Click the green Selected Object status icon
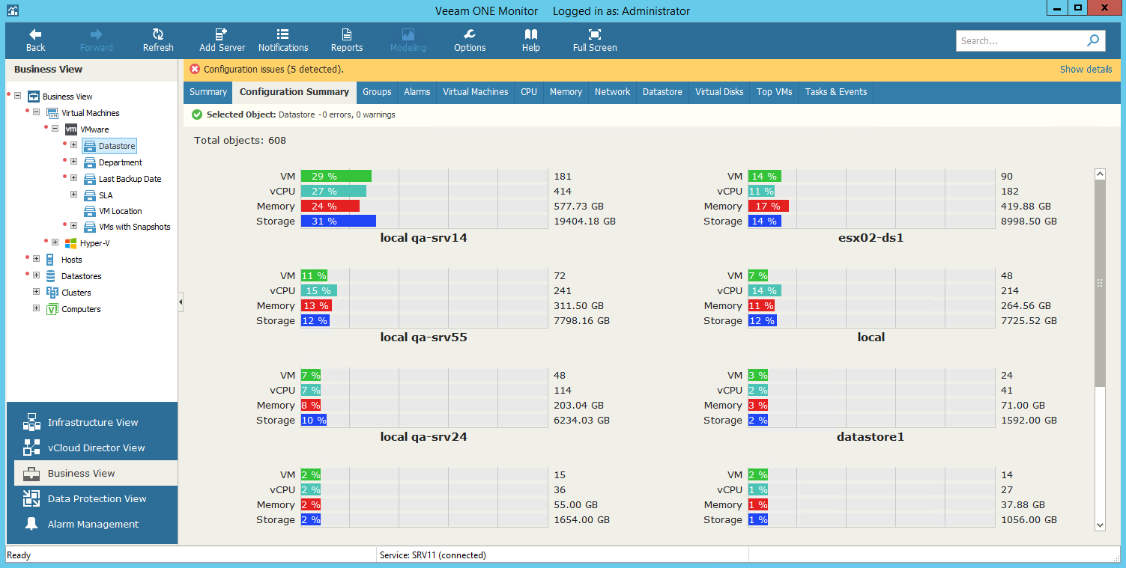 coord(197,114)
